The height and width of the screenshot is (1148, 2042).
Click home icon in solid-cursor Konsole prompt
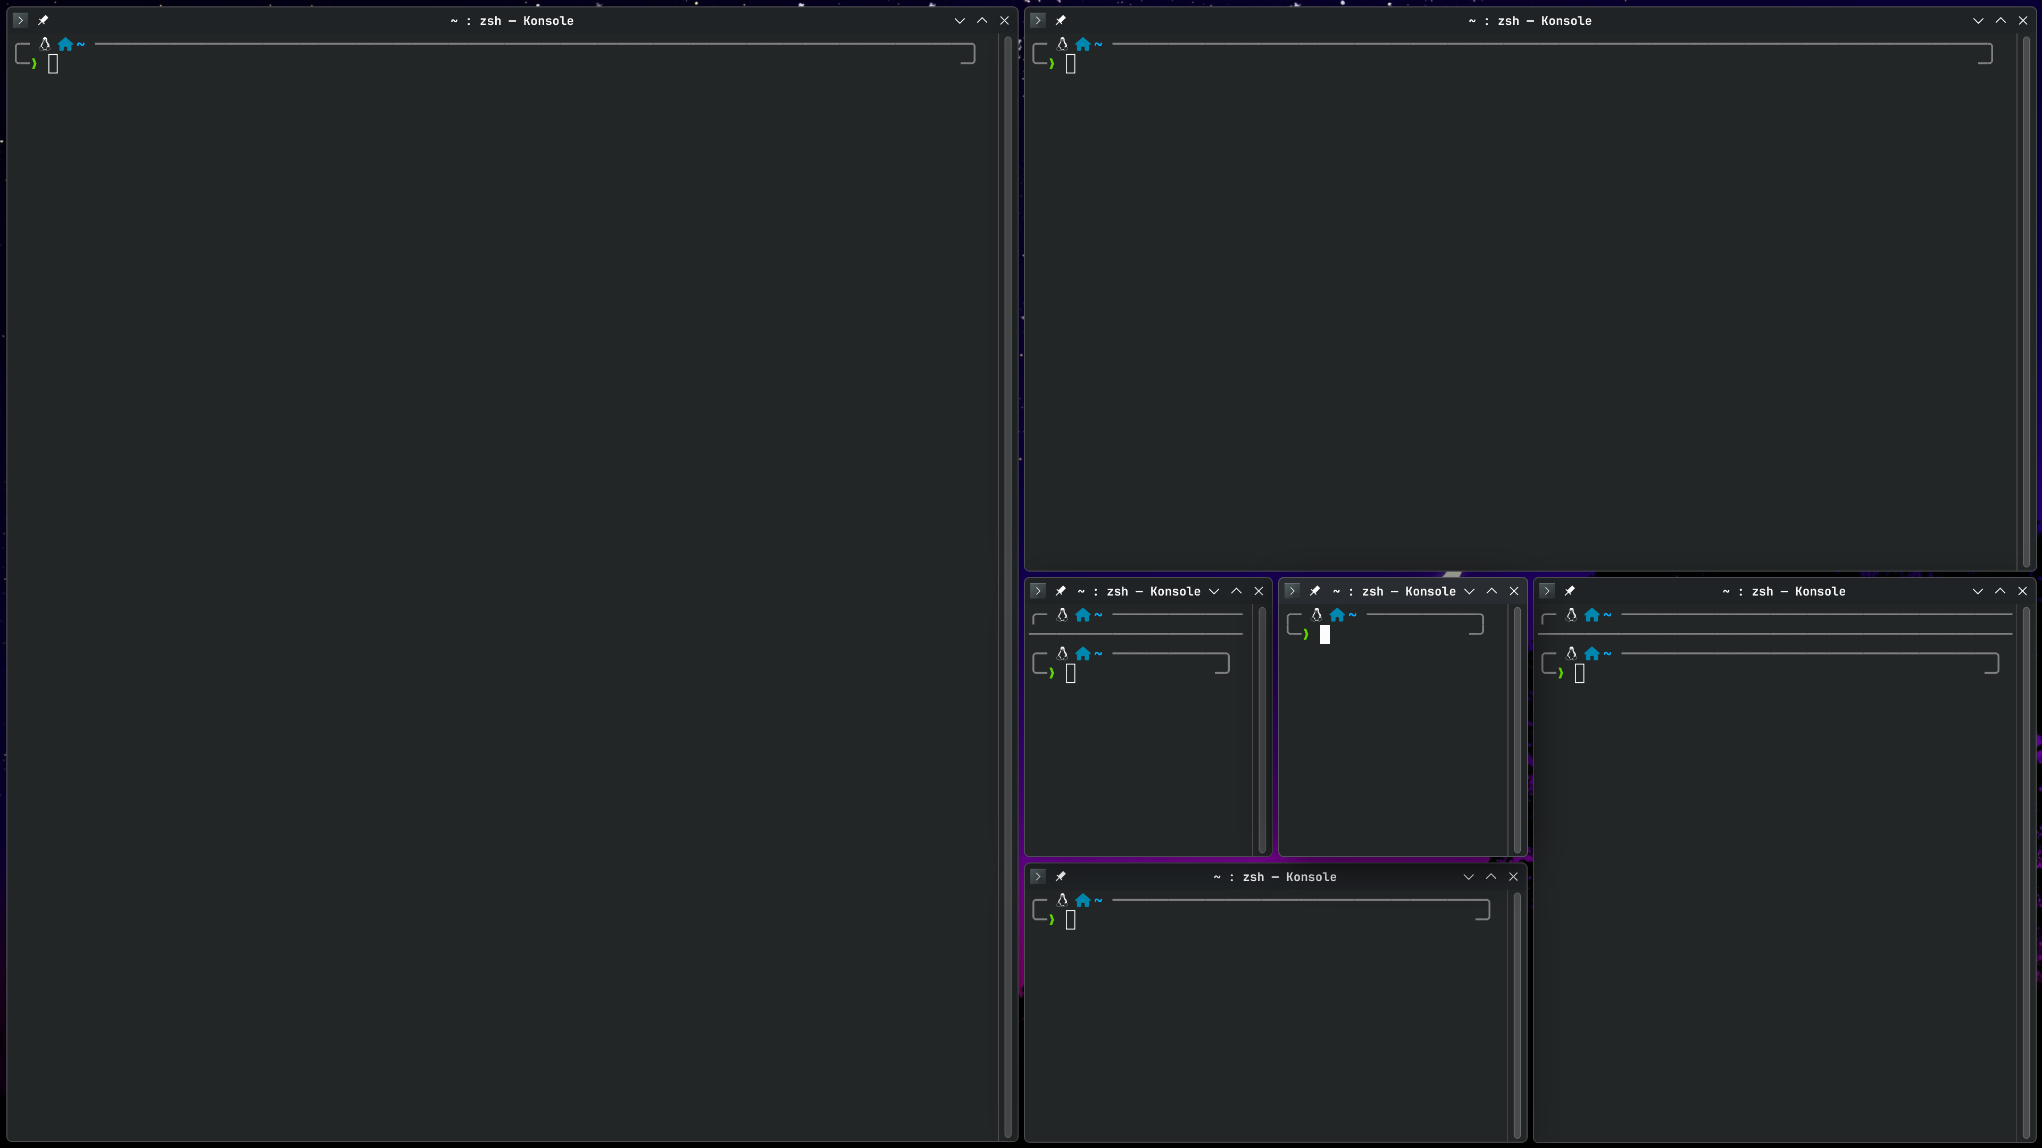pyautogui.click(x=1338, y=615)
